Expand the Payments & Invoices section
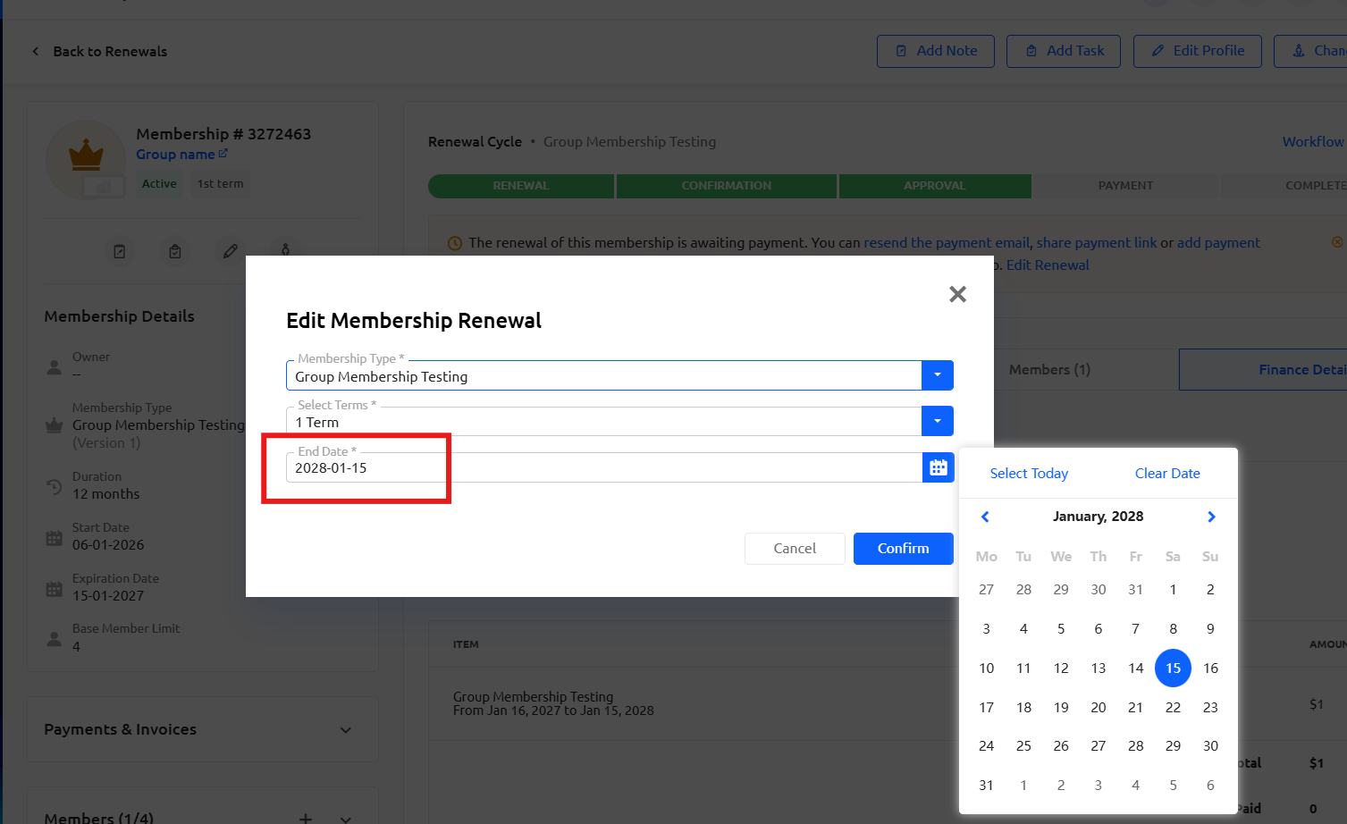The image size is (1347, 824). pyautogui.click(x=346, y=730)
